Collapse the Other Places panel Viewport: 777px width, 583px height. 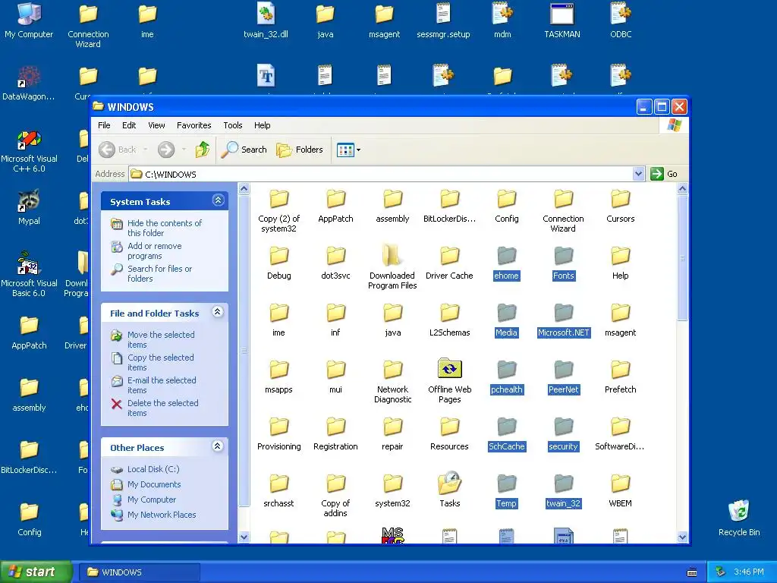point(218,446)
